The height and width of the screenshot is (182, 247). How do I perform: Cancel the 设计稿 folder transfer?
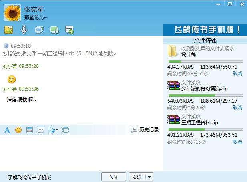pos(237,73)
